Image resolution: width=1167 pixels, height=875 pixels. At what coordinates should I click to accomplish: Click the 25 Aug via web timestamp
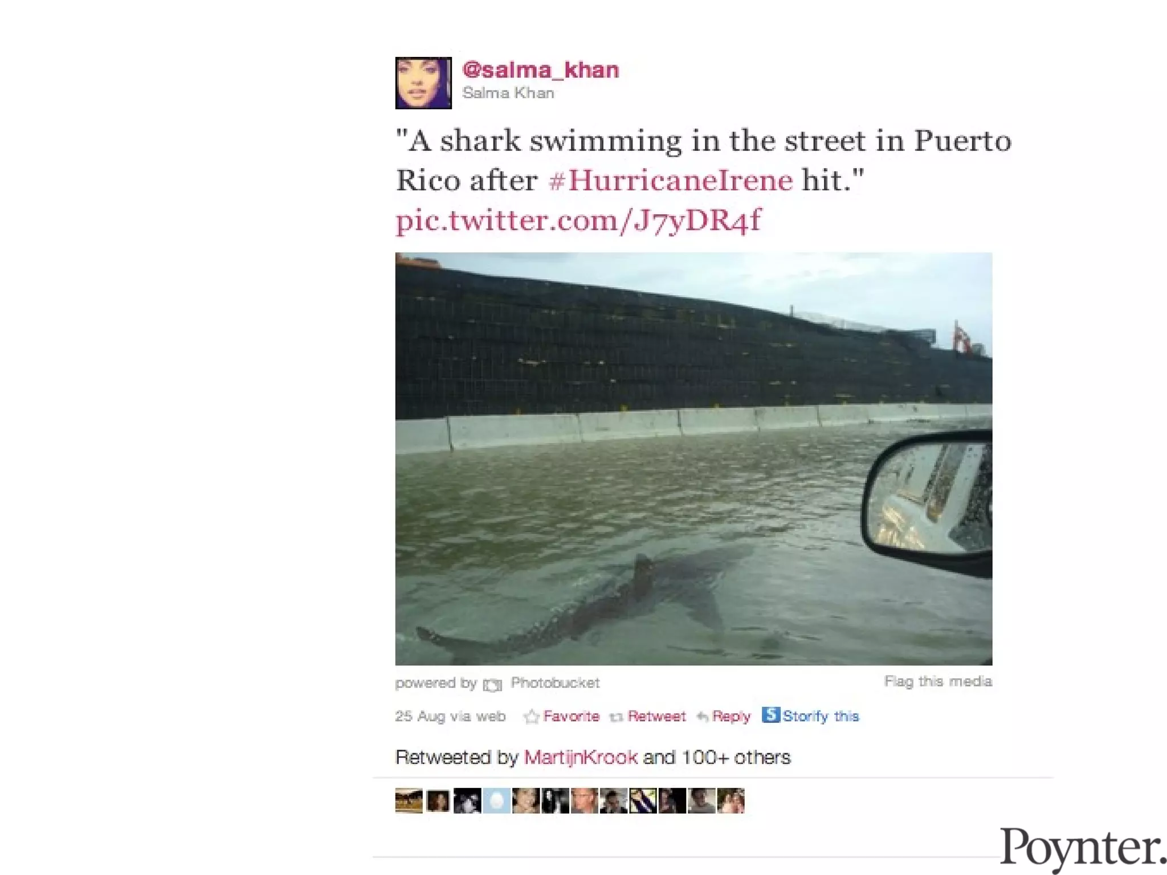(x=450, y=716)
